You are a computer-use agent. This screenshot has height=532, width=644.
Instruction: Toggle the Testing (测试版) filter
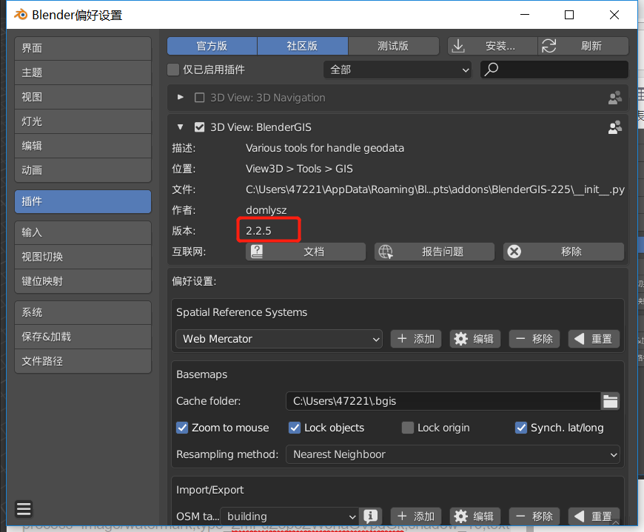[394, 46]
